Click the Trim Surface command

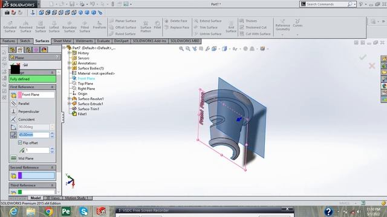click(x=206, y=27)
